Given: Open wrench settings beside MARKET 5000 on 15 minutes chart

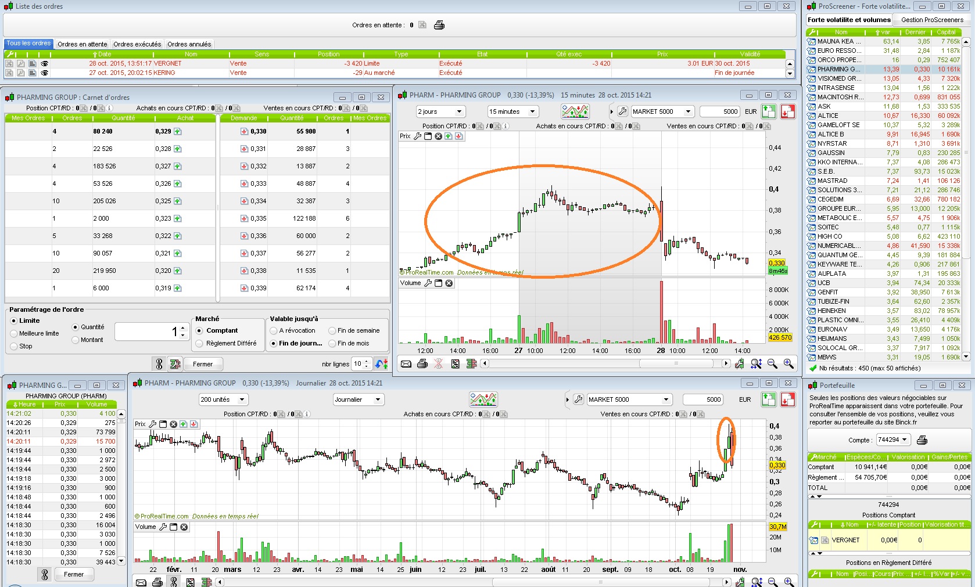Looking at the screenshot, I should 622,111.
